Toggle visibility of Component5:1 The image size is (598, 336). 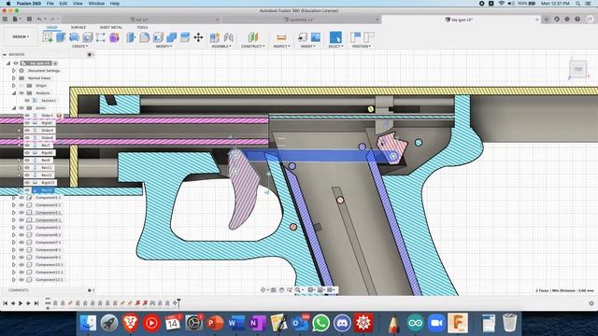[x=21, y=228]
